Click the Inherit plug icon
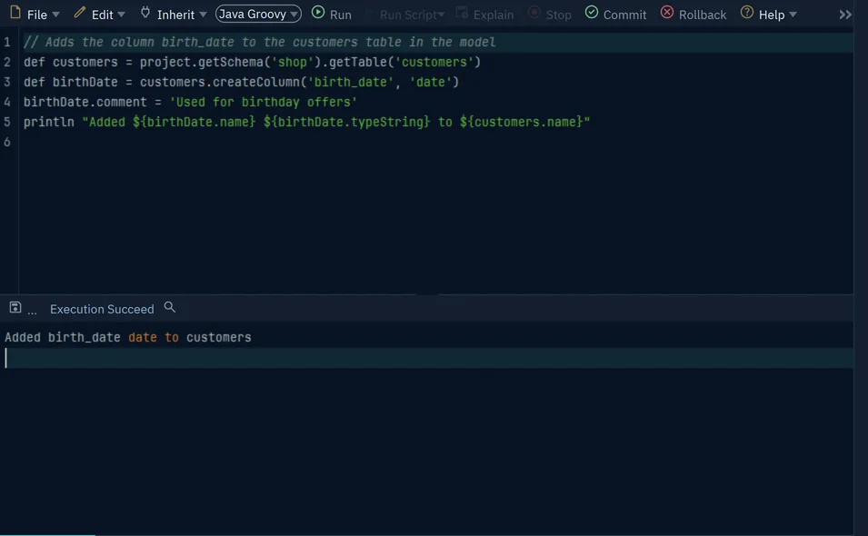 coord(145,13)
